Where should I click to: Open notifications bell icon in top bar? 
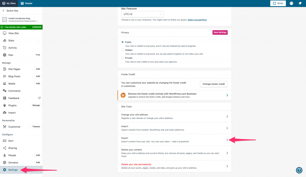(299, 3)
